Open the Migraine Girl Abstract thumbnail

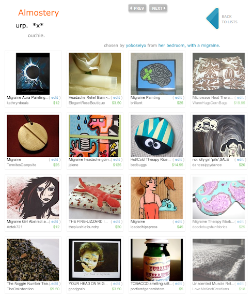pyautogui.click(x=33, y=198)
